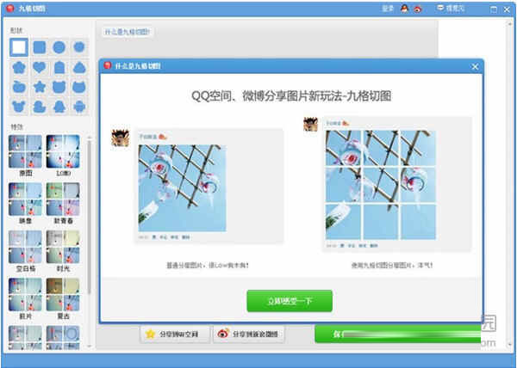Pick the duck shape

40,107
